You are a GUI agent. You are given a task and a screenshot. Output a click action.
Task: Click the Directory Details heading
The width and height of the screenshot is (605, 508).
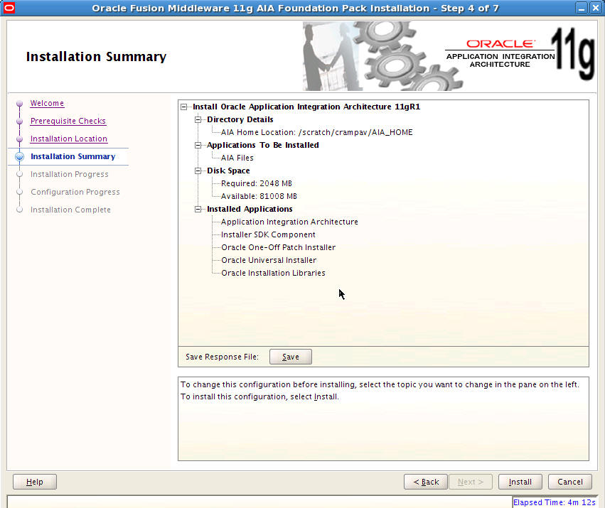click(240, 119)
